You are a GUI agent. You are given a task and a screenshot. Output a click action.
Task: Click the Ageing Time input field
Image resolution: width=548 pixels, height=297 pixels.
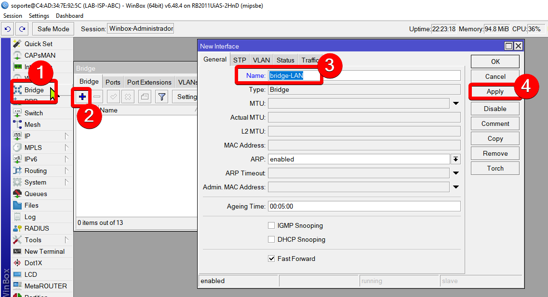click(364, 206)
